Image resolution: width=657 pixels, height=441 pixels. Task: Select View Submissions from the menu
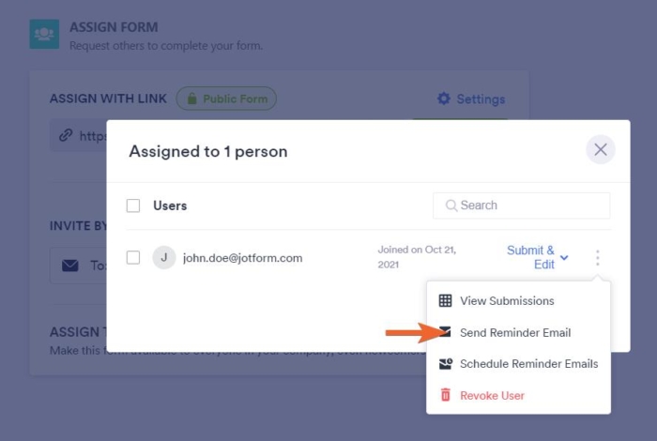[507, 301]
